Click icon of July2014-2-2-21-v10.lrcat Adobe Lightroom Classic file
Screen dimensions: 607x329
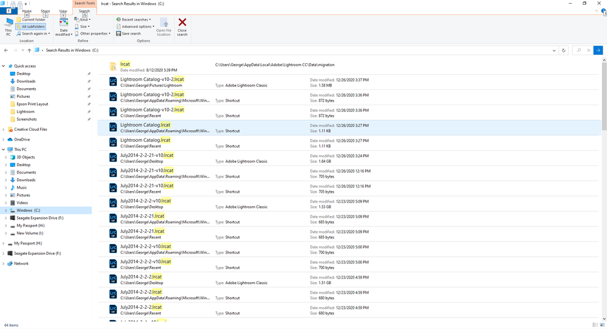click(113, 158)
